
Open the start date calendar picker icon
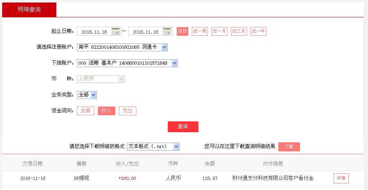116,31
